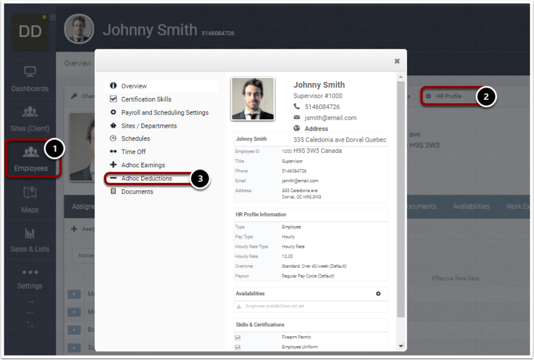Click the dialog vertical scrollbar thumb
The image size is (534, 360).
coord(401,199)
